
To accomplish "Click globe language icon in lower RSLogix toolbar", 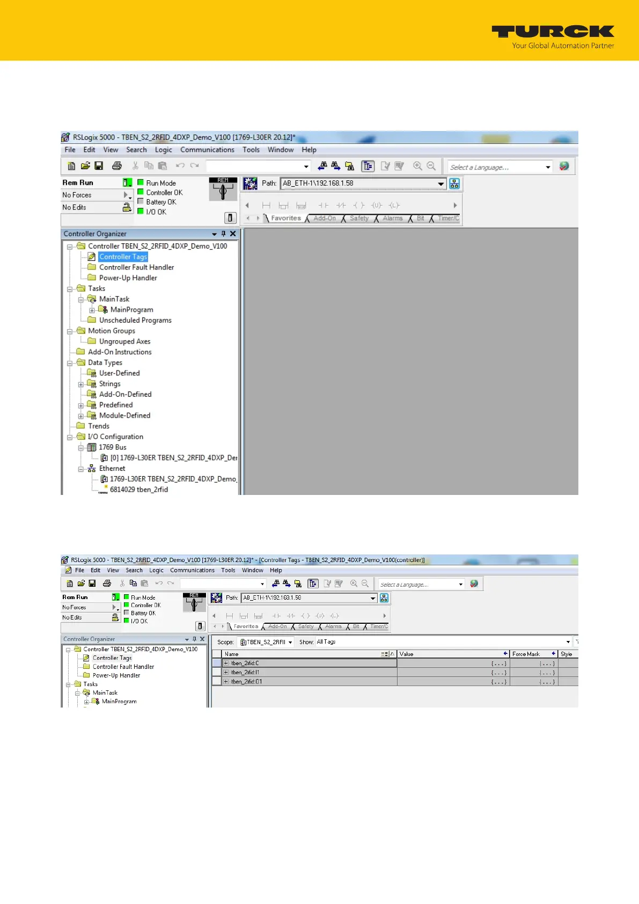I will click(474, 584).
